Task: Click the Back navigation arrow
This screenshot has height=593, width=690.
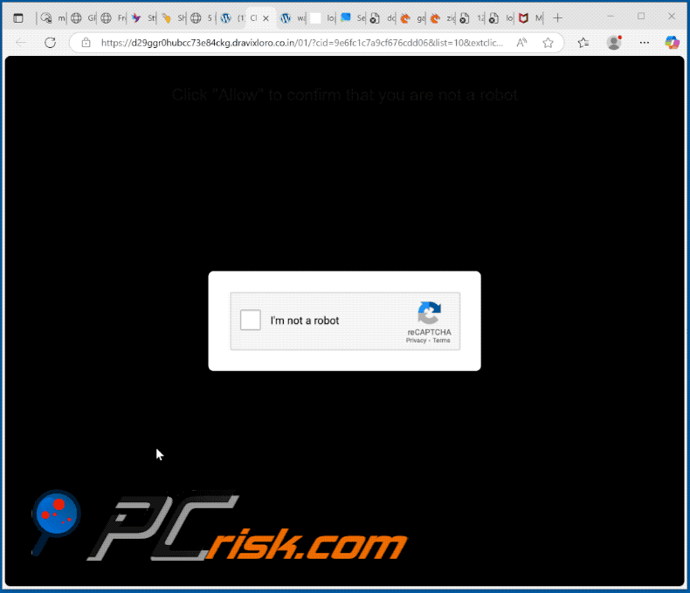Action: tap(21, 43)
